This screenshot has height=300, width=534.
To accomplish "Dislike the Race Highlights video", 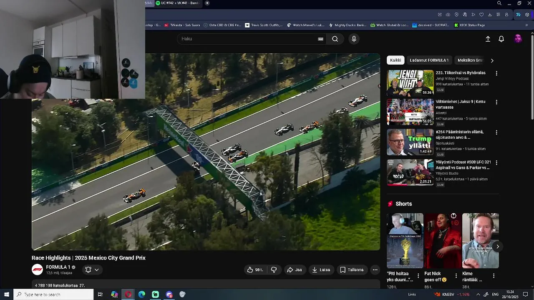I will point(274,270).
